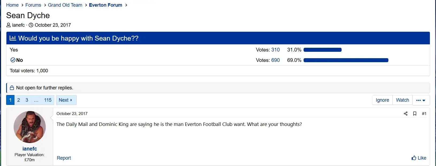
Task: Expand the hidden pages ellipsis
Action: (x=36, y=100)
